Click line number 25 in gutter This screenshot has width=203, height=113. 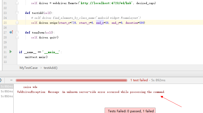[5, 23]
